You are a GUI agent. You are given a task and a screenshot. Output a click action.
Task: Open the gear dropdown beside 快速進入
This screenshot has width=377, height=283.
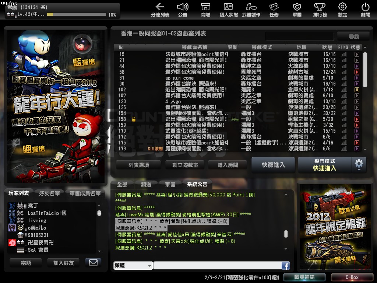coord(359,164)
